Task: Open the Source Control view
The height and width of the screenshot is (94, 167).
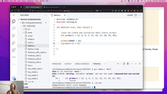Action: [14, 36]
